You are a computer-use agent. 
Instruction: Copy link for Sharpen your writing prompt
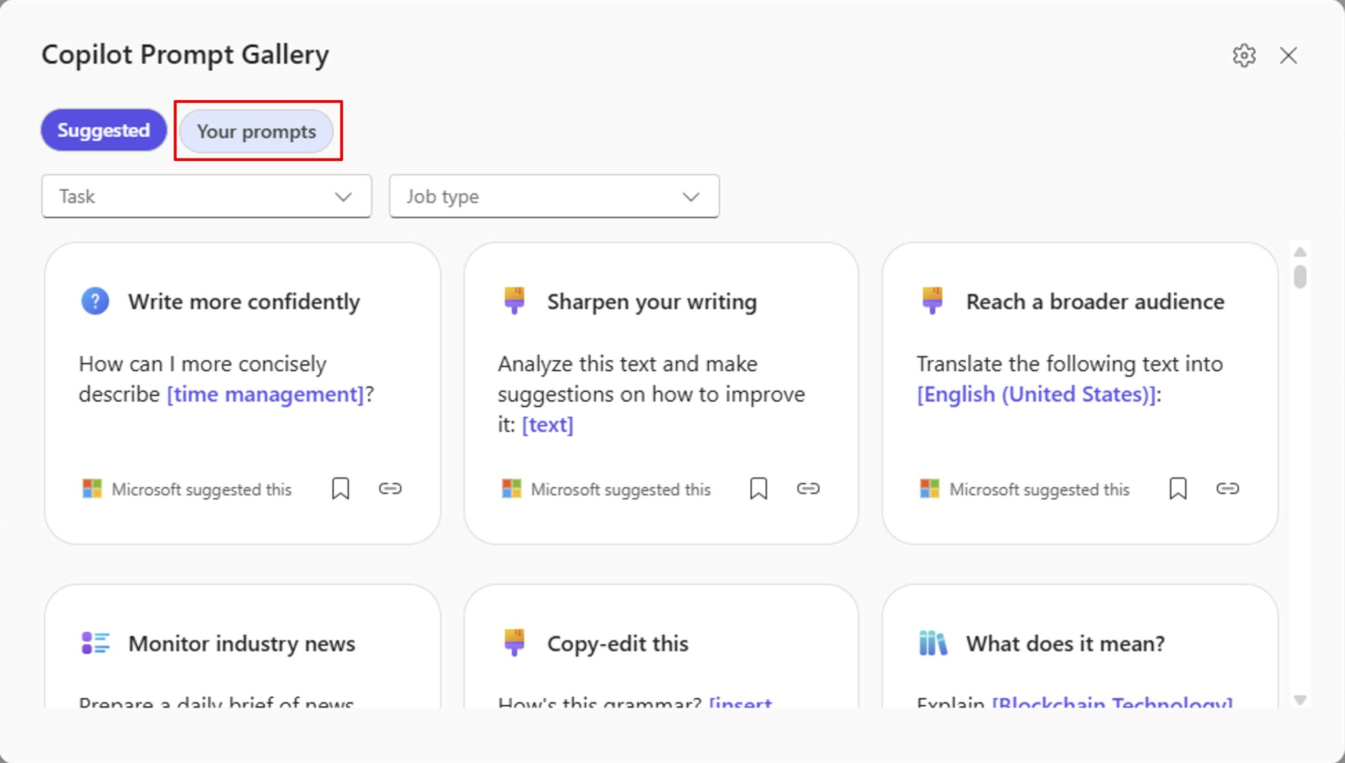tap(808, 488)
